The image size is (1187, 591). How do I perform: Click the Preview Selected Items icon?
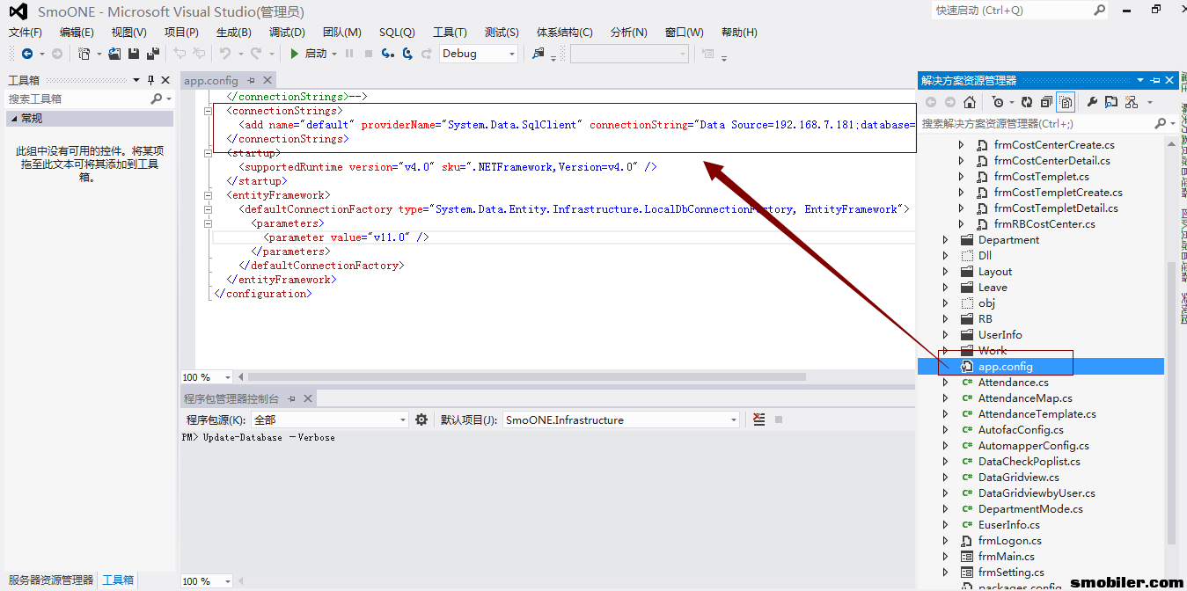tap(1111, 102)
